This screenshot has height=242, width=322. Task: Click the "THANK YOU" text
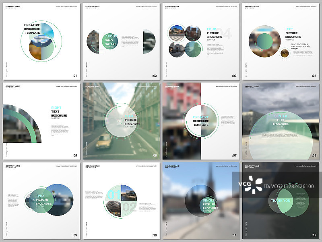coord(281,201)
